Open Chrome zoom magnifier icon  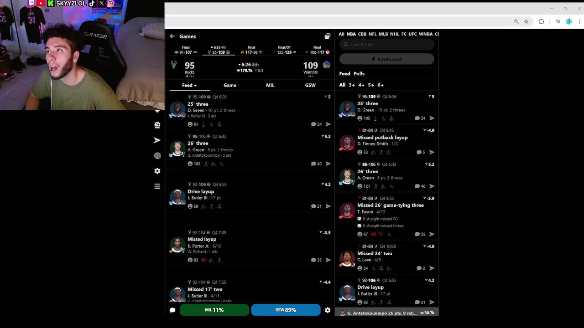point(516,21)
